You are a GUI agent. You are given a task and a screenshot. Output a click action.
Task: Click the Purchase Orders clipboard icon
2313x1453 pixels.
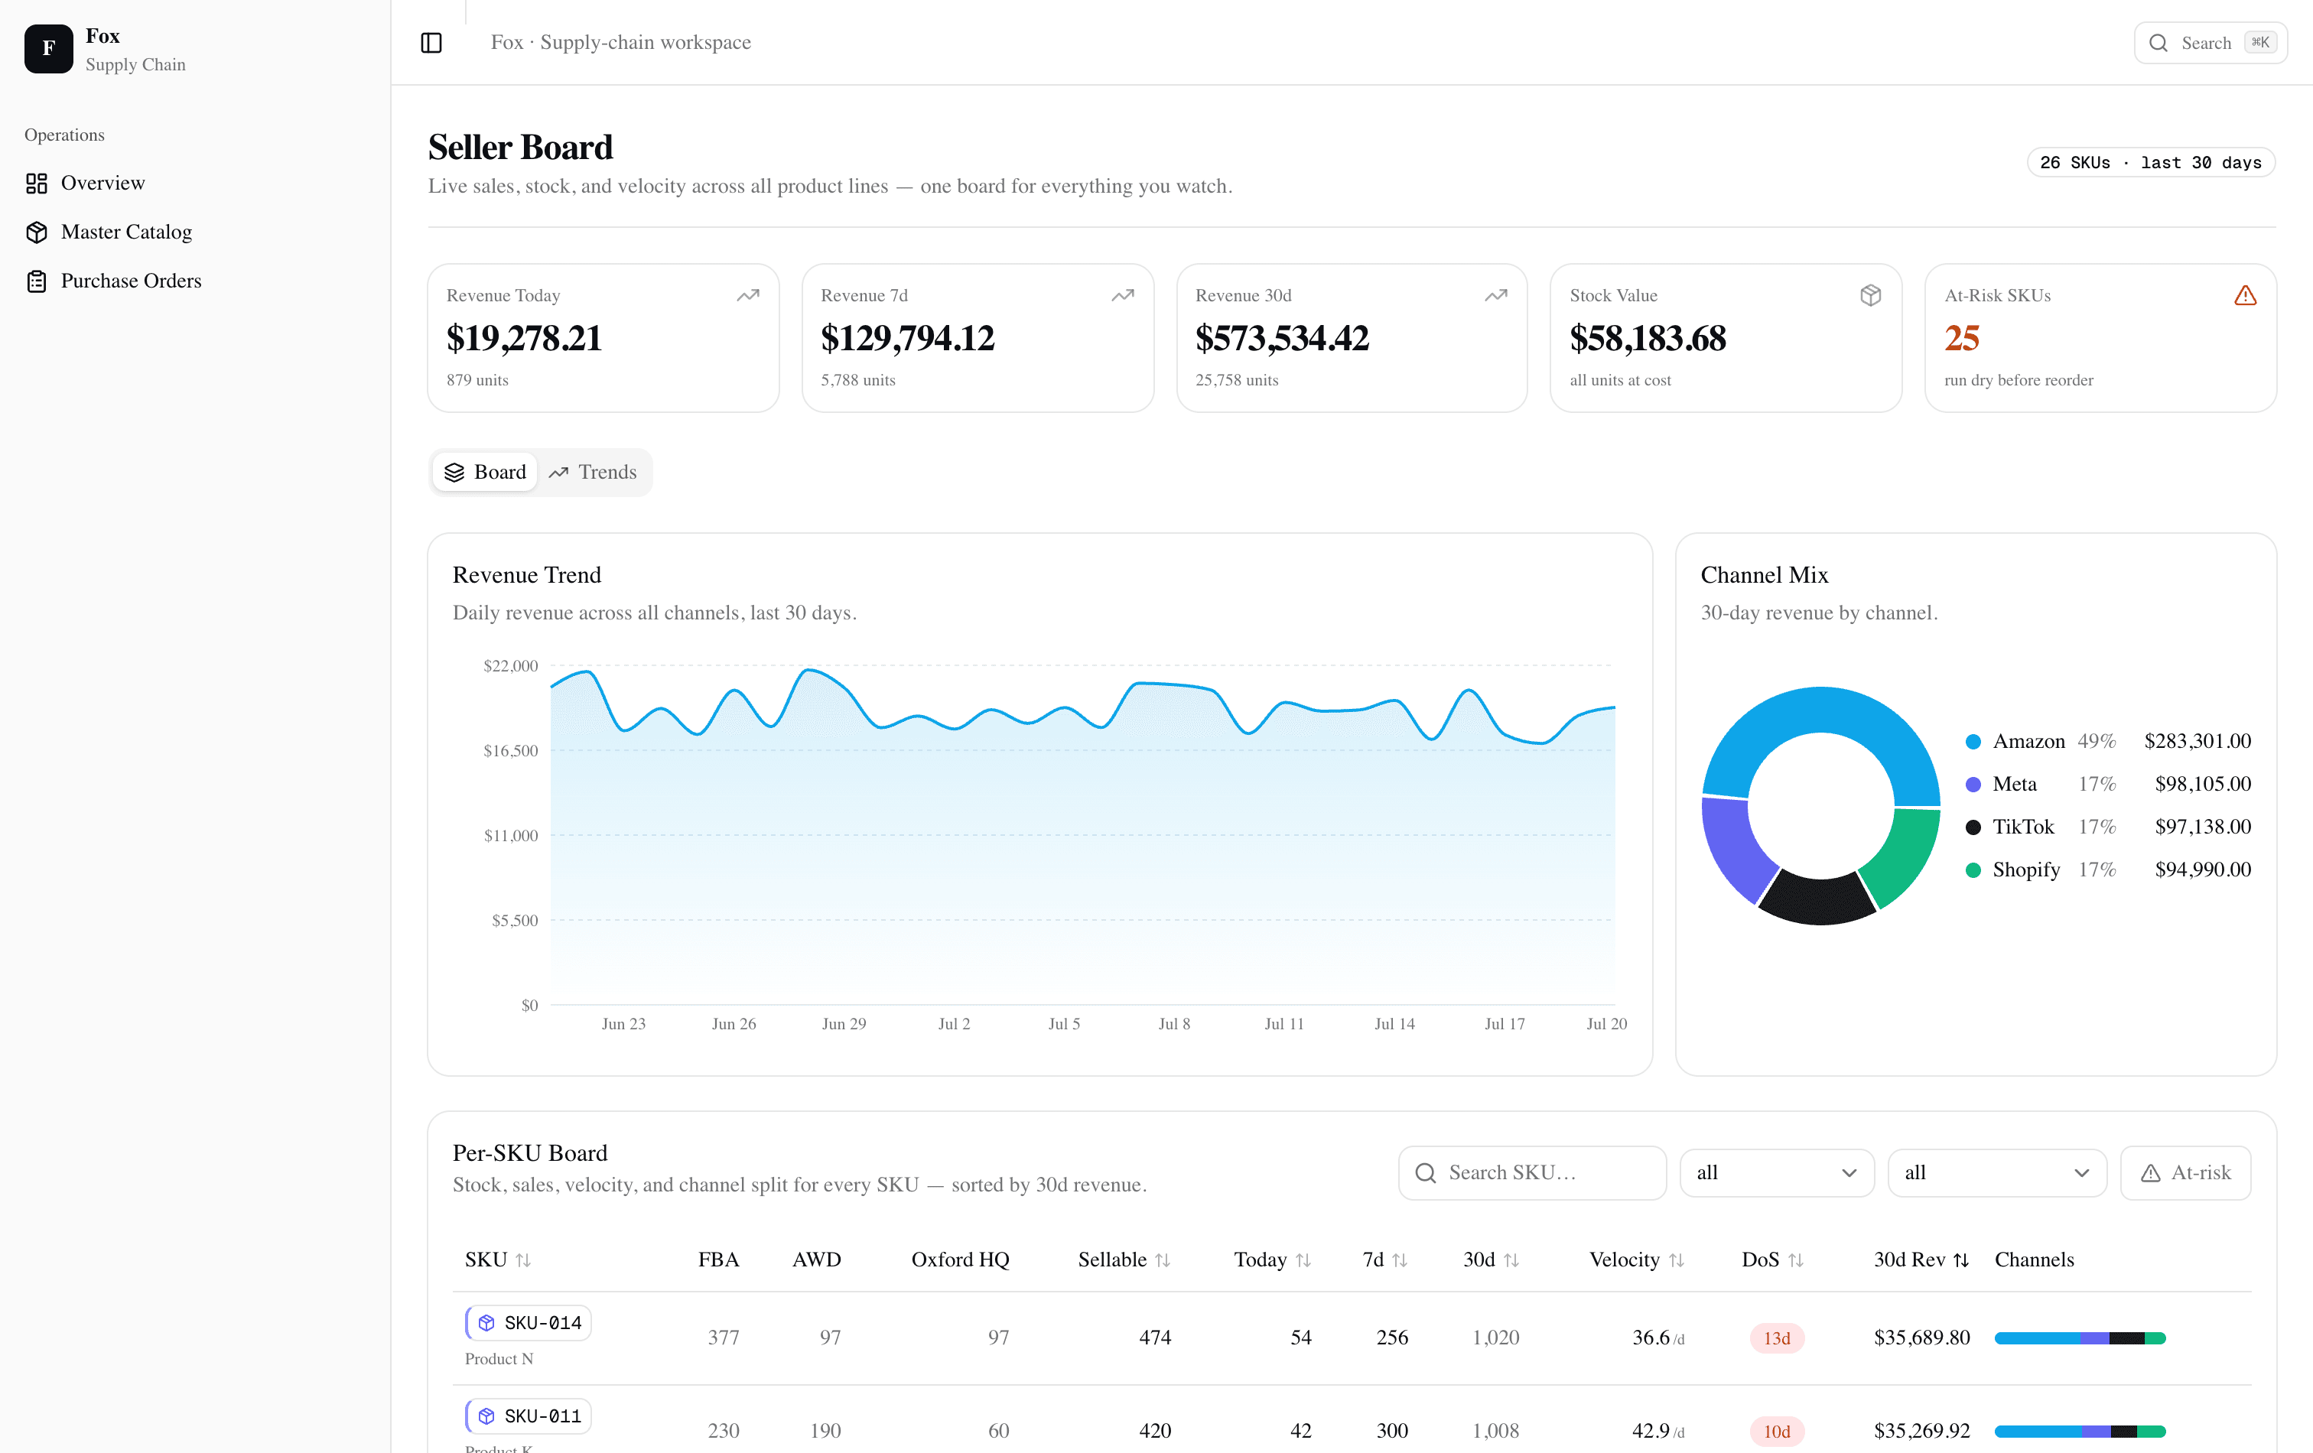37,281
